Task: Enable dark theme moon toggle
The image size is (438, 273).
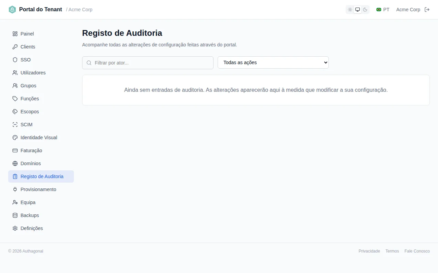Action: 365,10
